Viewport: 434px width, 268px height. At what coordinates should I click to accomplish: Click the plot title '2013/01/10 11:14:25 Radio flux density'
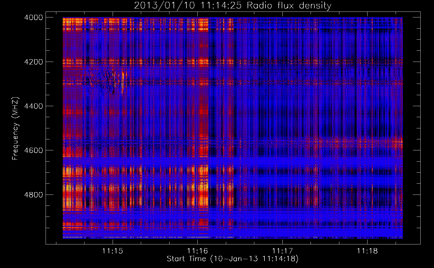(x=233, y=5)
